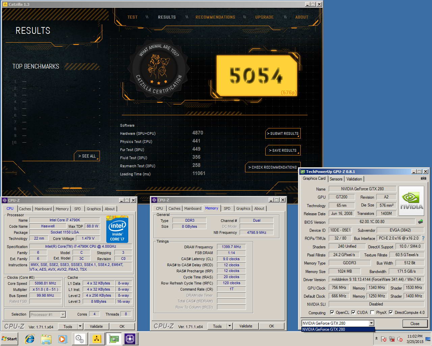432x346 pixels.
Task: Click SUBMIT RESULTS in Catzilla
Action: pos(283,133)
